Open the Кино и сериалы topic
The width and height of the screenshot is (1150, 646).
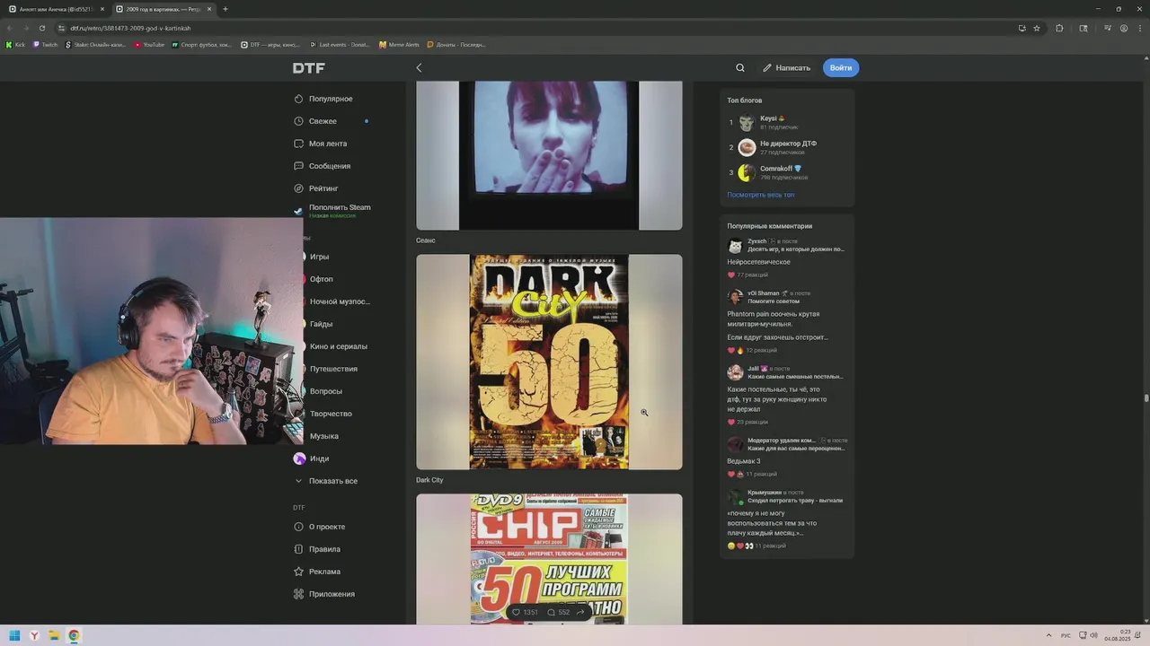338,346
